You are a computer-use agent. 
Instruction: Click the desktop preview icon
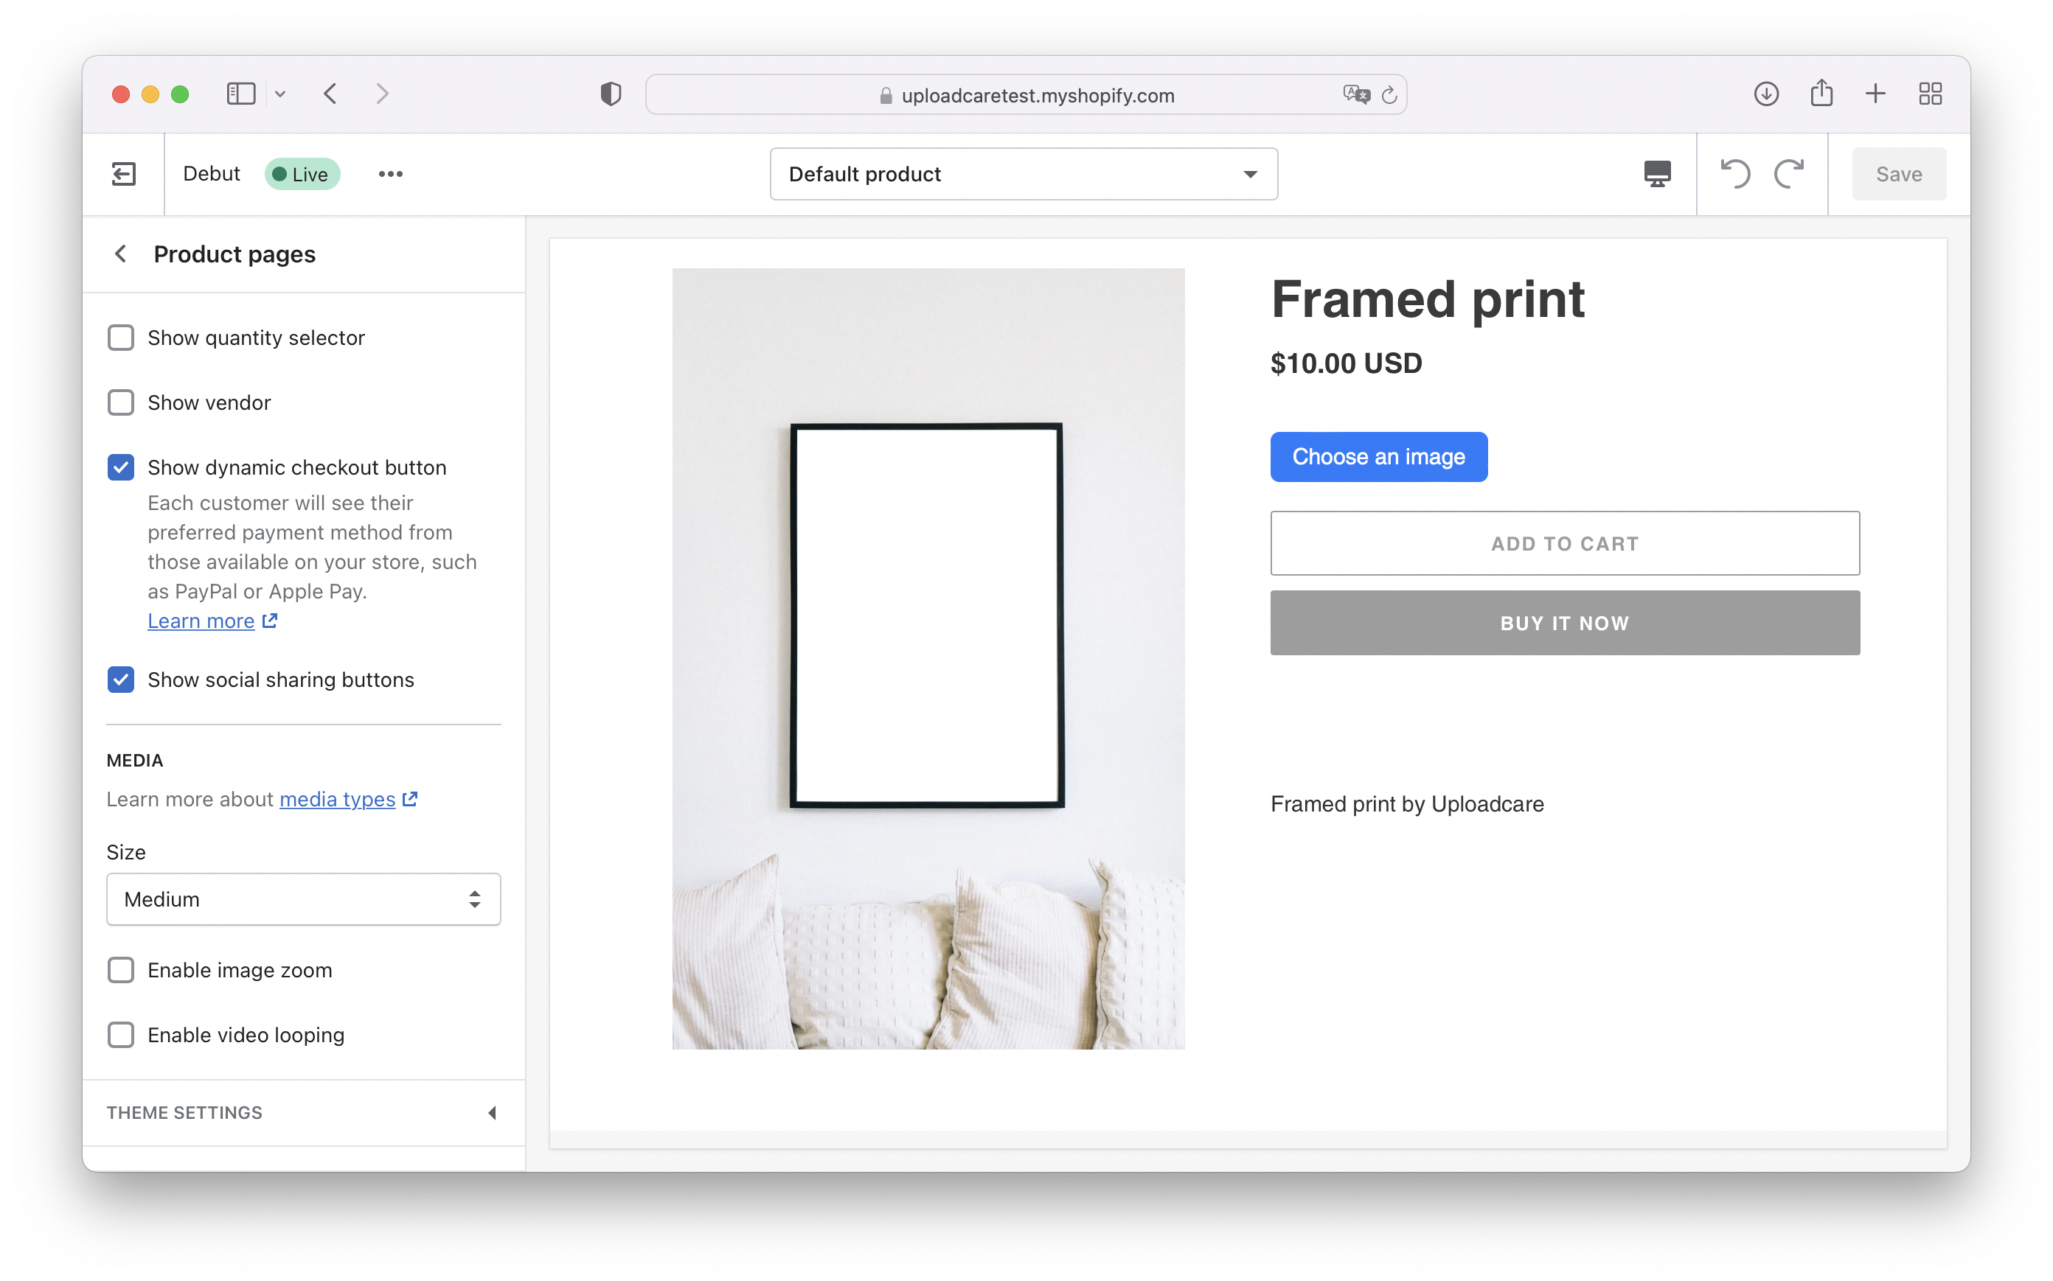(1658, 174)
